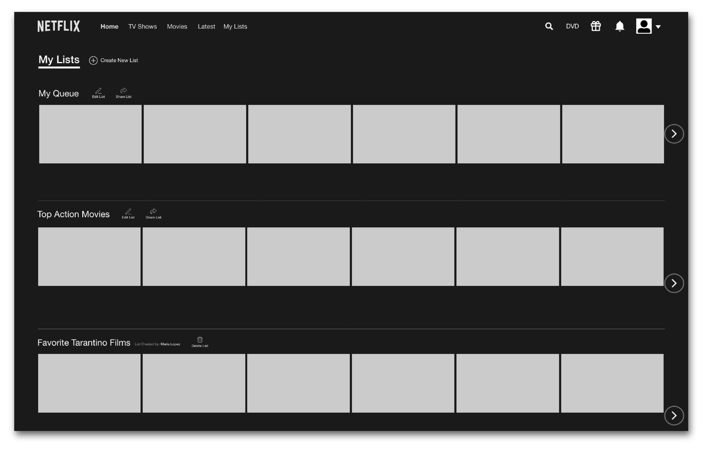Open first thumbnail in Favorite Tarantino Films row

pyautogui.click(x=89, y=383)
